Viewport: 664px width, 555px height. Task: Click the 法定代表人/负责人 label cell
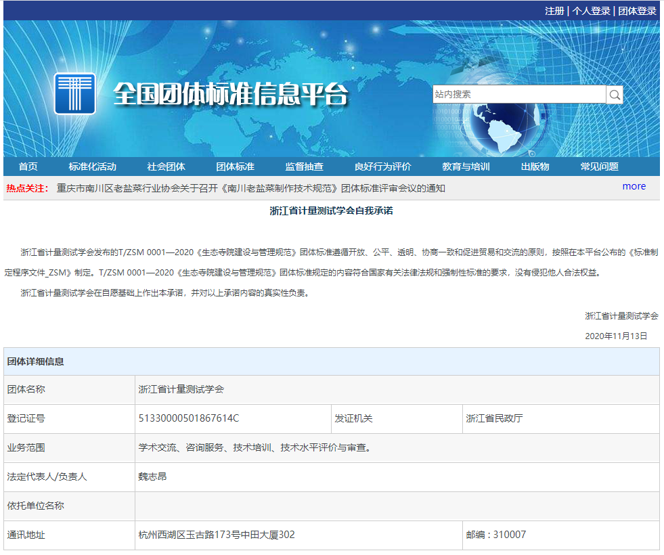tap(70, 477)
